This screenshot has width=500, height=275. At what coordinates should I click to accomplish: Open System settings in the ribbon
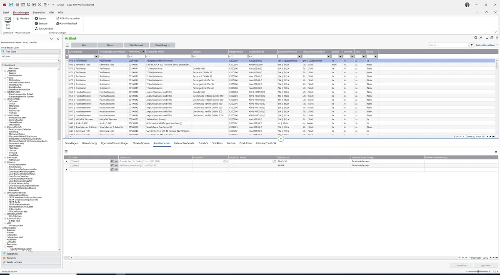(x=40, y=18)
